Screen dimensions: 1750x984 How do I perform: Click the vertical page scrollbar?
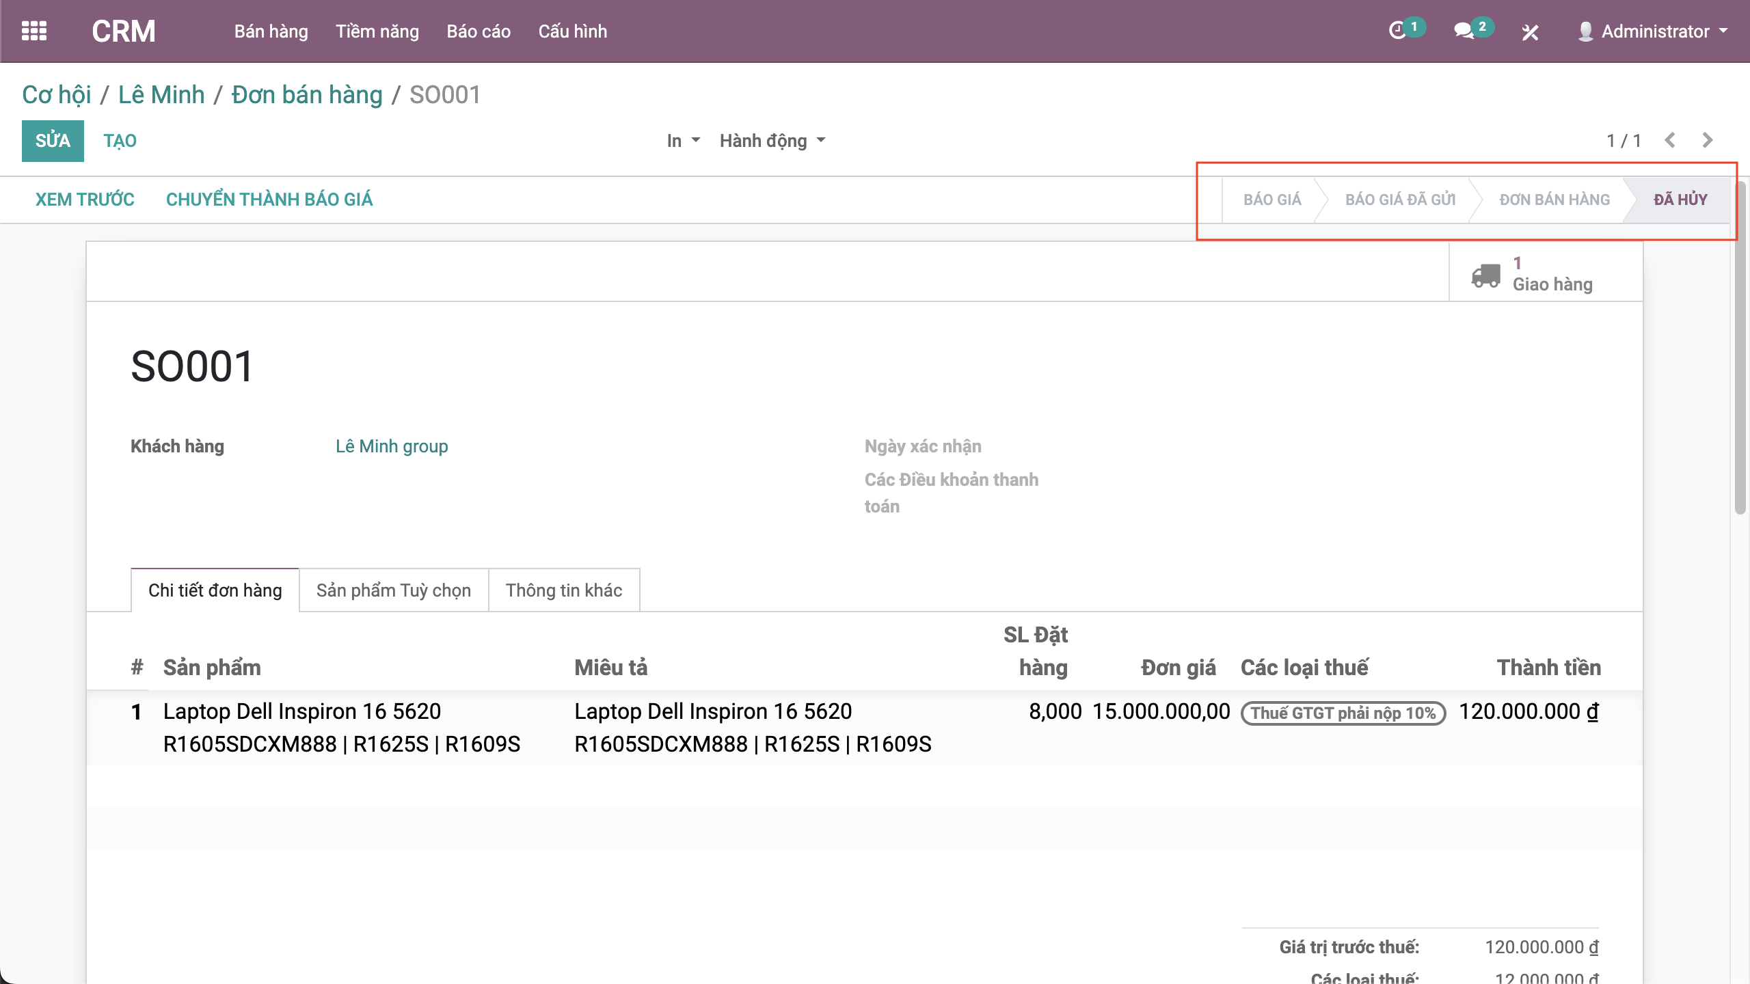pyautogui.click(x=1740, y=348)
